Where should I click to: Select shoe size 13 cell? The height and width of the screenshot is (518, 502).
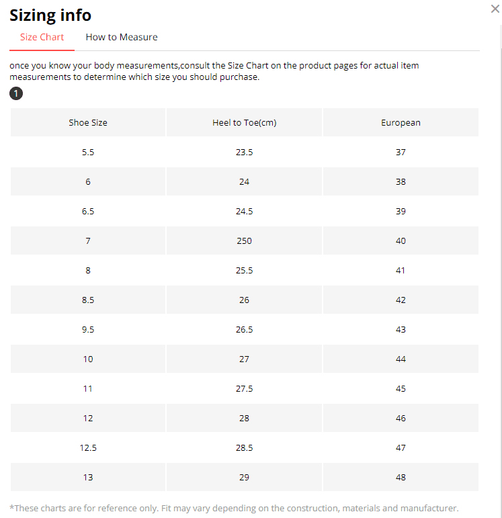click(88, 478)
